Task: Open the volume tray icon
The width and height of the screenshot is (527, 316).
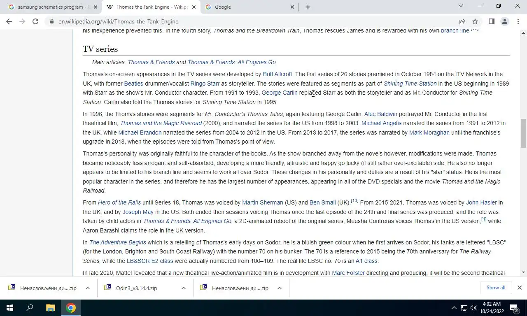Action: (x=473, y=308)
